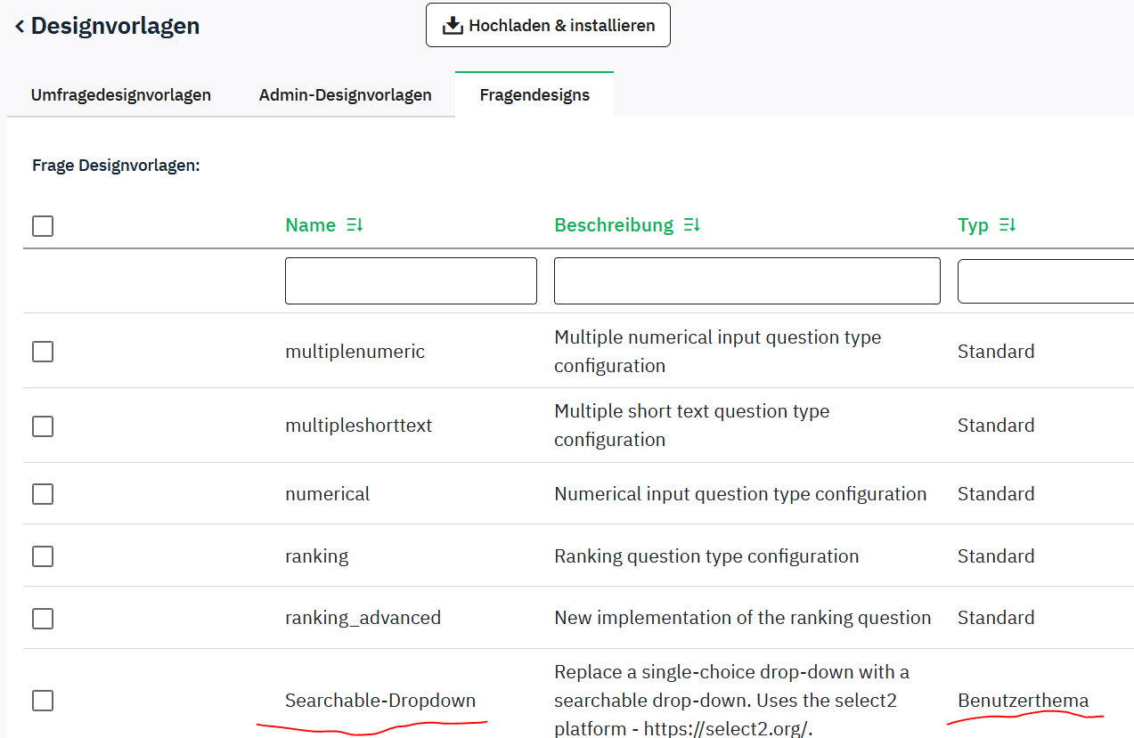Focus the Name filter input field
The width and height of the screenshot is (1134, 738).
[411, 281]
